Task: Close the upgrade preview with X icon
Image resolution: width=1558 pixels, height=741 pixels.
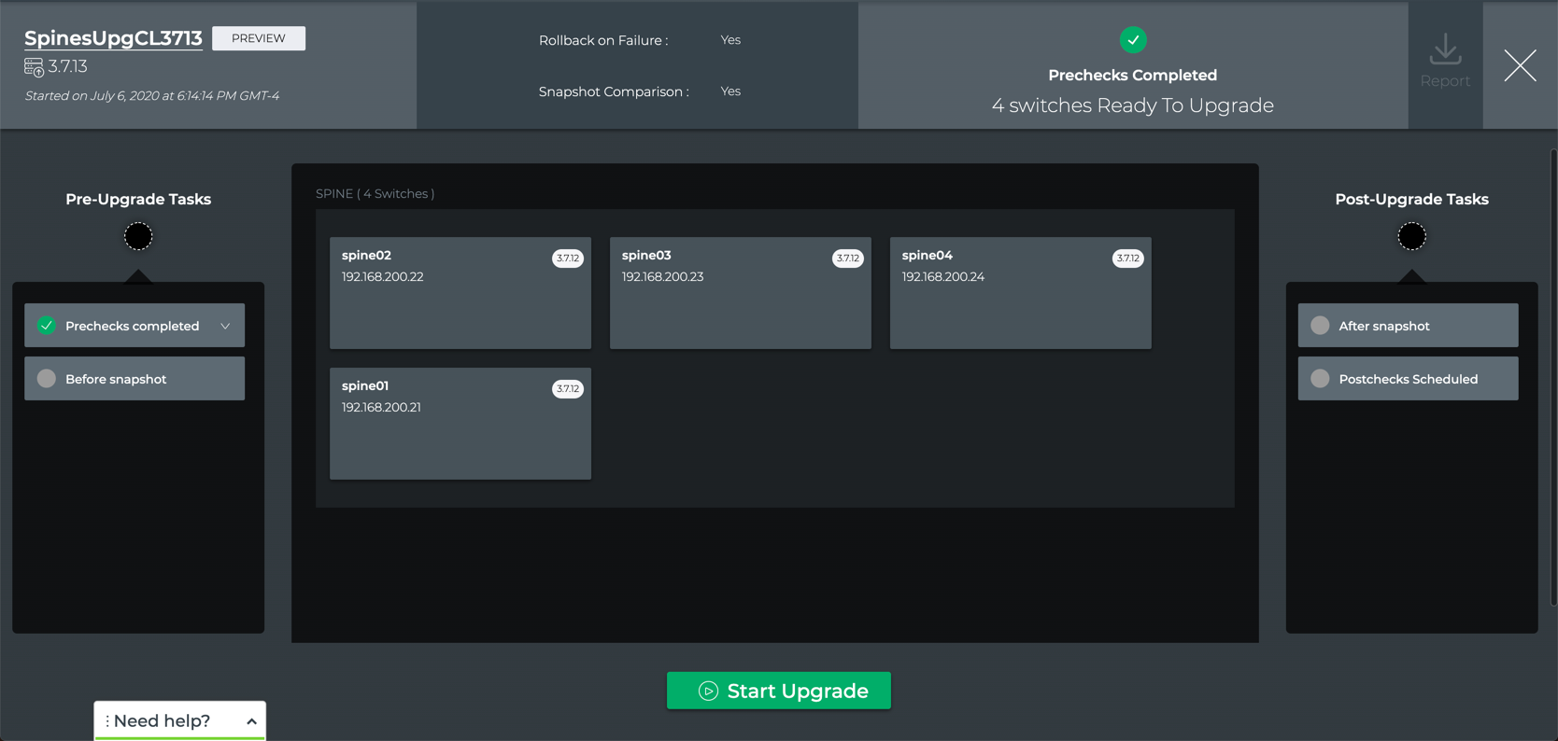Action: point(1520,65)
